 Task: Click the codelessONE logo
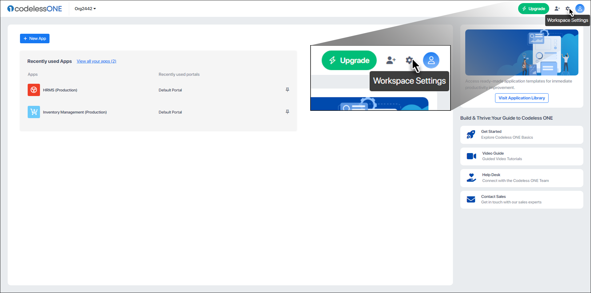click(34, 9)
